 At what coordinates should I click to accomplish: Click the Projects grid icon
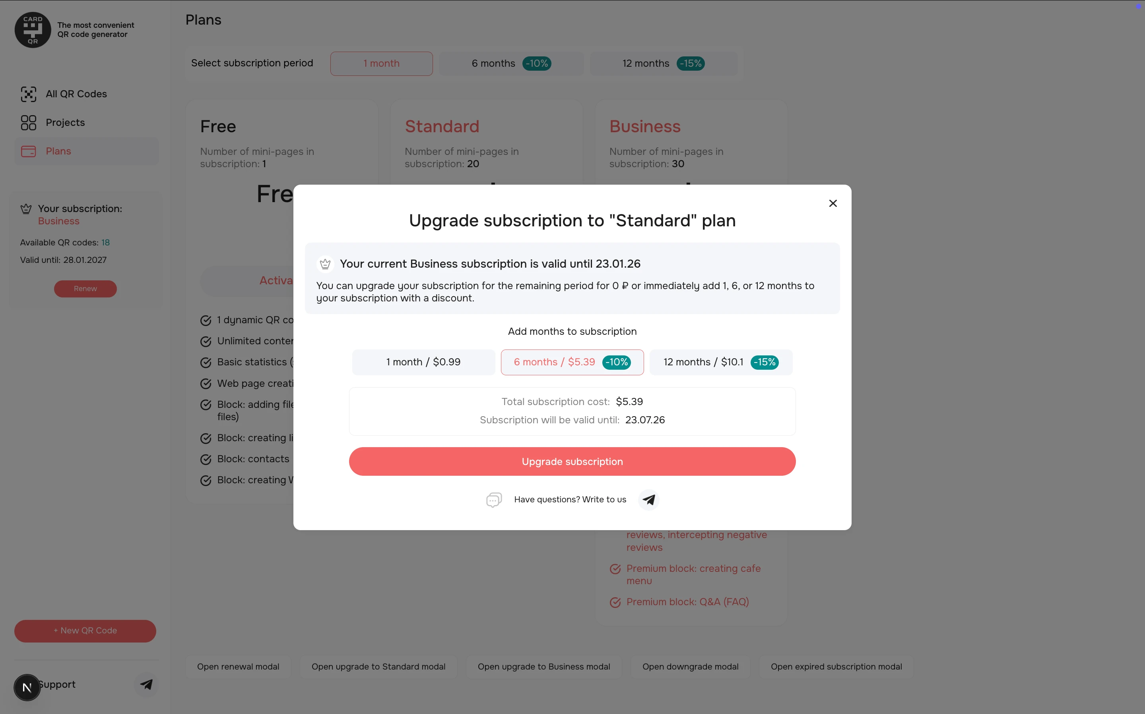tap(28, 123)
